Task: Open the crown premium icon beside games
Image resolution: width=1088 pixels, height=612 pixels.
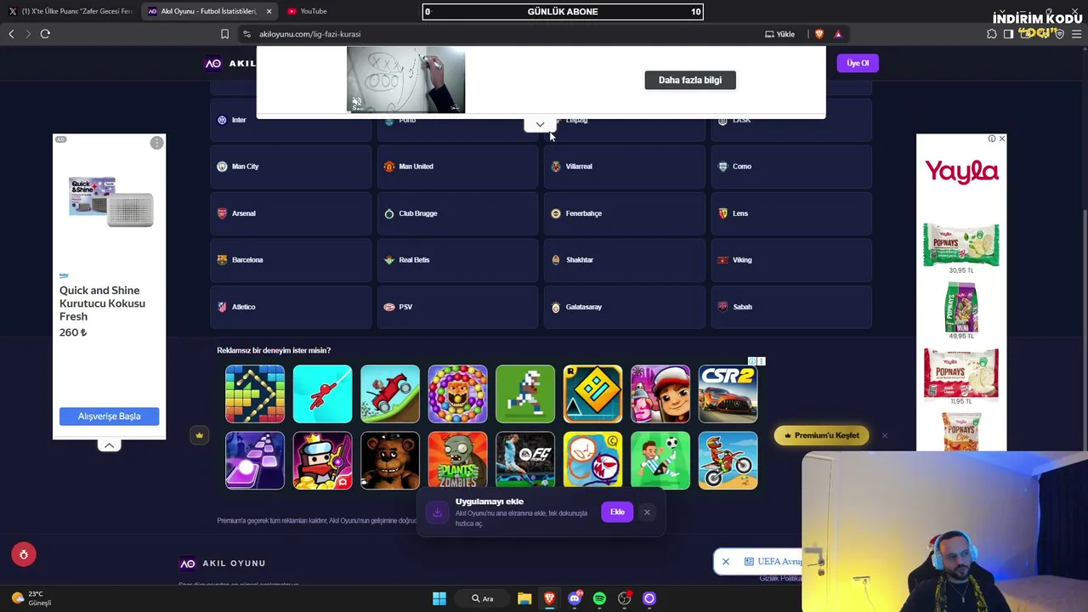Action: click(199, 435)
